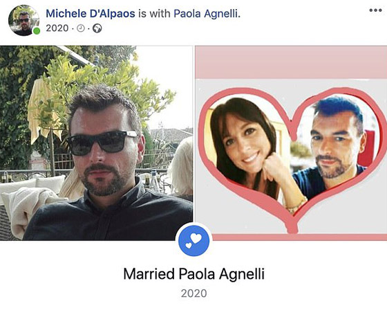Click the woman's face in heart photo
This screenshot has width=387, height=310.
pos(244,141)
